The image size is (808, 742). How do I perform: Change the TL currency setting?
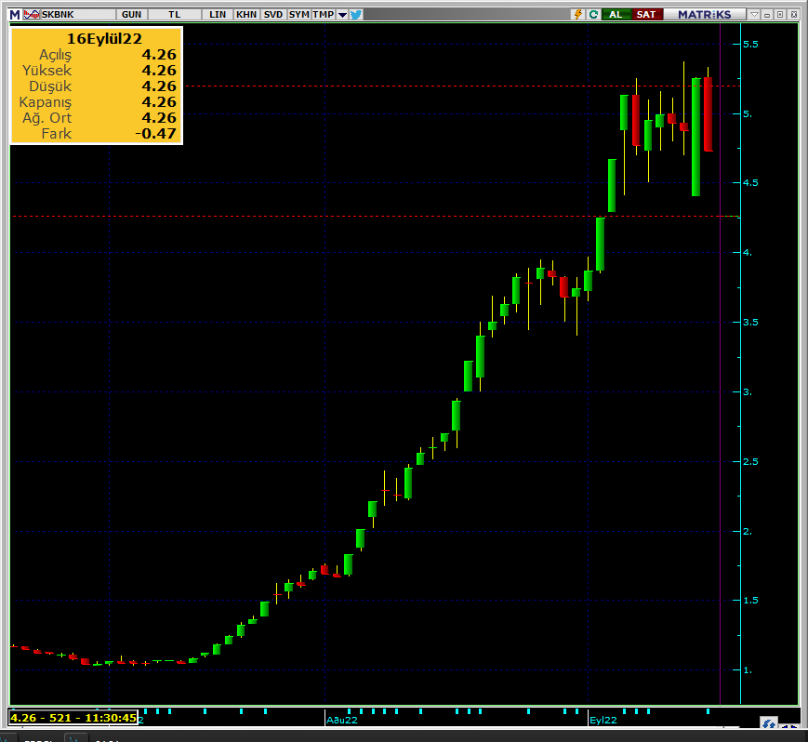[174, 15]
